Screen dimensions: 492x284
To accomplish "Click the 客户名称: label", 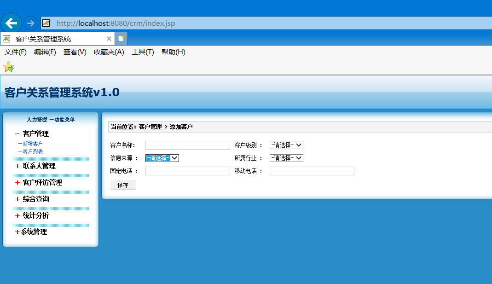I will 122,145.
